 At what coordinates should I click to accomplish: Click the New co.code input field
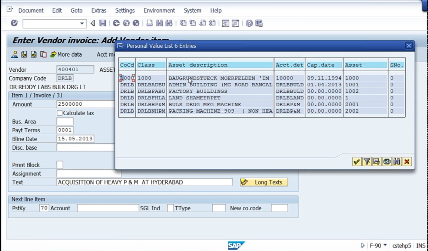tap(279, 208)
